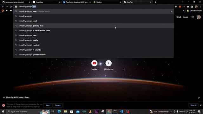Open the Google account avatar on page
The width and height of the screenshot is (203, 114).
(199, 17)
